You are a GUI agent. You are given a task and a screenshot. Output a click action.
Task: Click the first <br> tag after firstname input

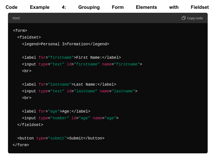click(27, 71)
